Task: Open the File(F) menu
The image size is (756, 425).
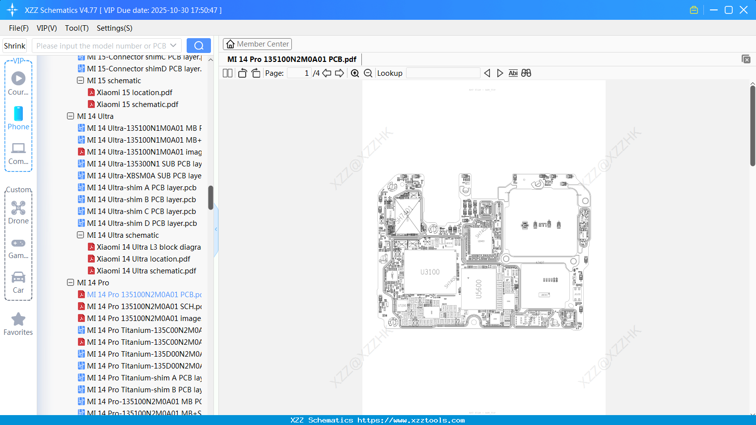Action: click(x=19, y=28)
